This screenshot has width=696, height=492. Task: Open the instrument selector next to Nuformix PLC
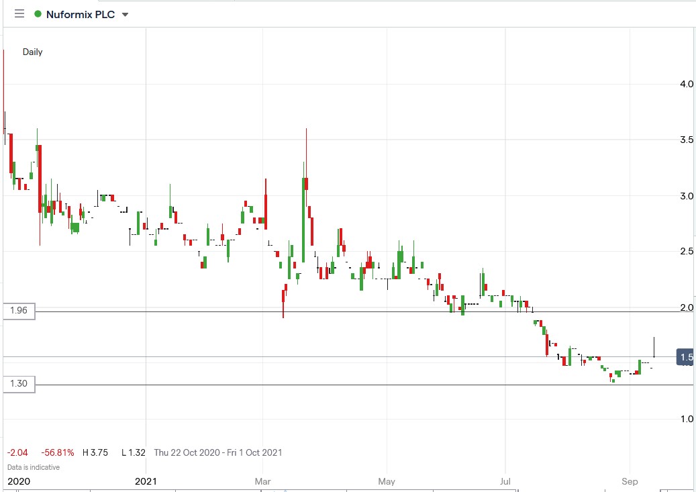pos(124,13)
